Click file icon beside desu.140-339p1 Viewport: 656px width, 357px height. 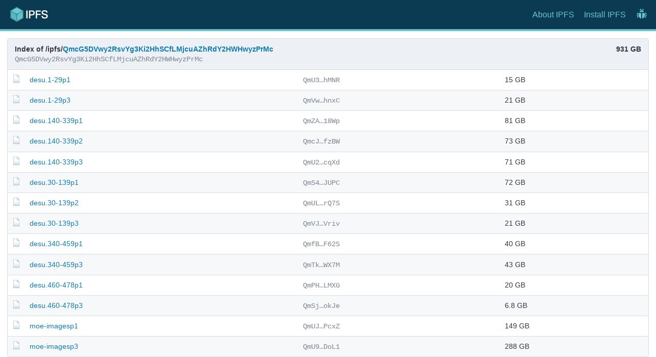click(x=17, y=120)
